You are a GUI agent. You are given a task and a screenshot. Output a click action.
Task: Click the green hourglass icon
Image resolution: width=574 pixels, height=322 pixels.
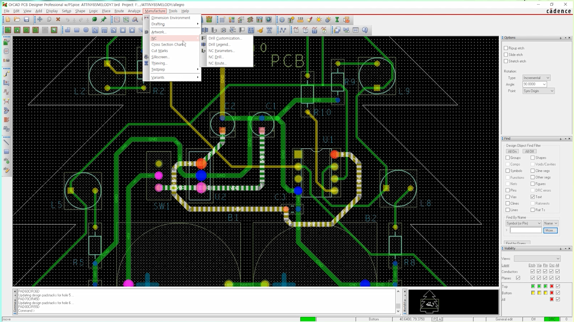[337, 19]
